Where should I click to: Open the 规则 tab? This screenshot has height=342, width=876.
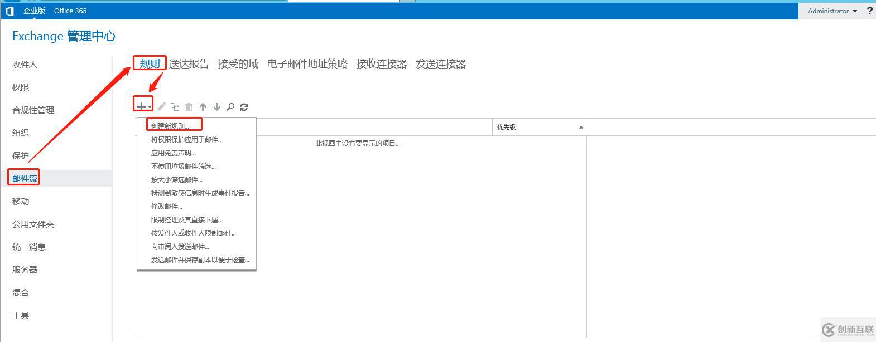150,63
